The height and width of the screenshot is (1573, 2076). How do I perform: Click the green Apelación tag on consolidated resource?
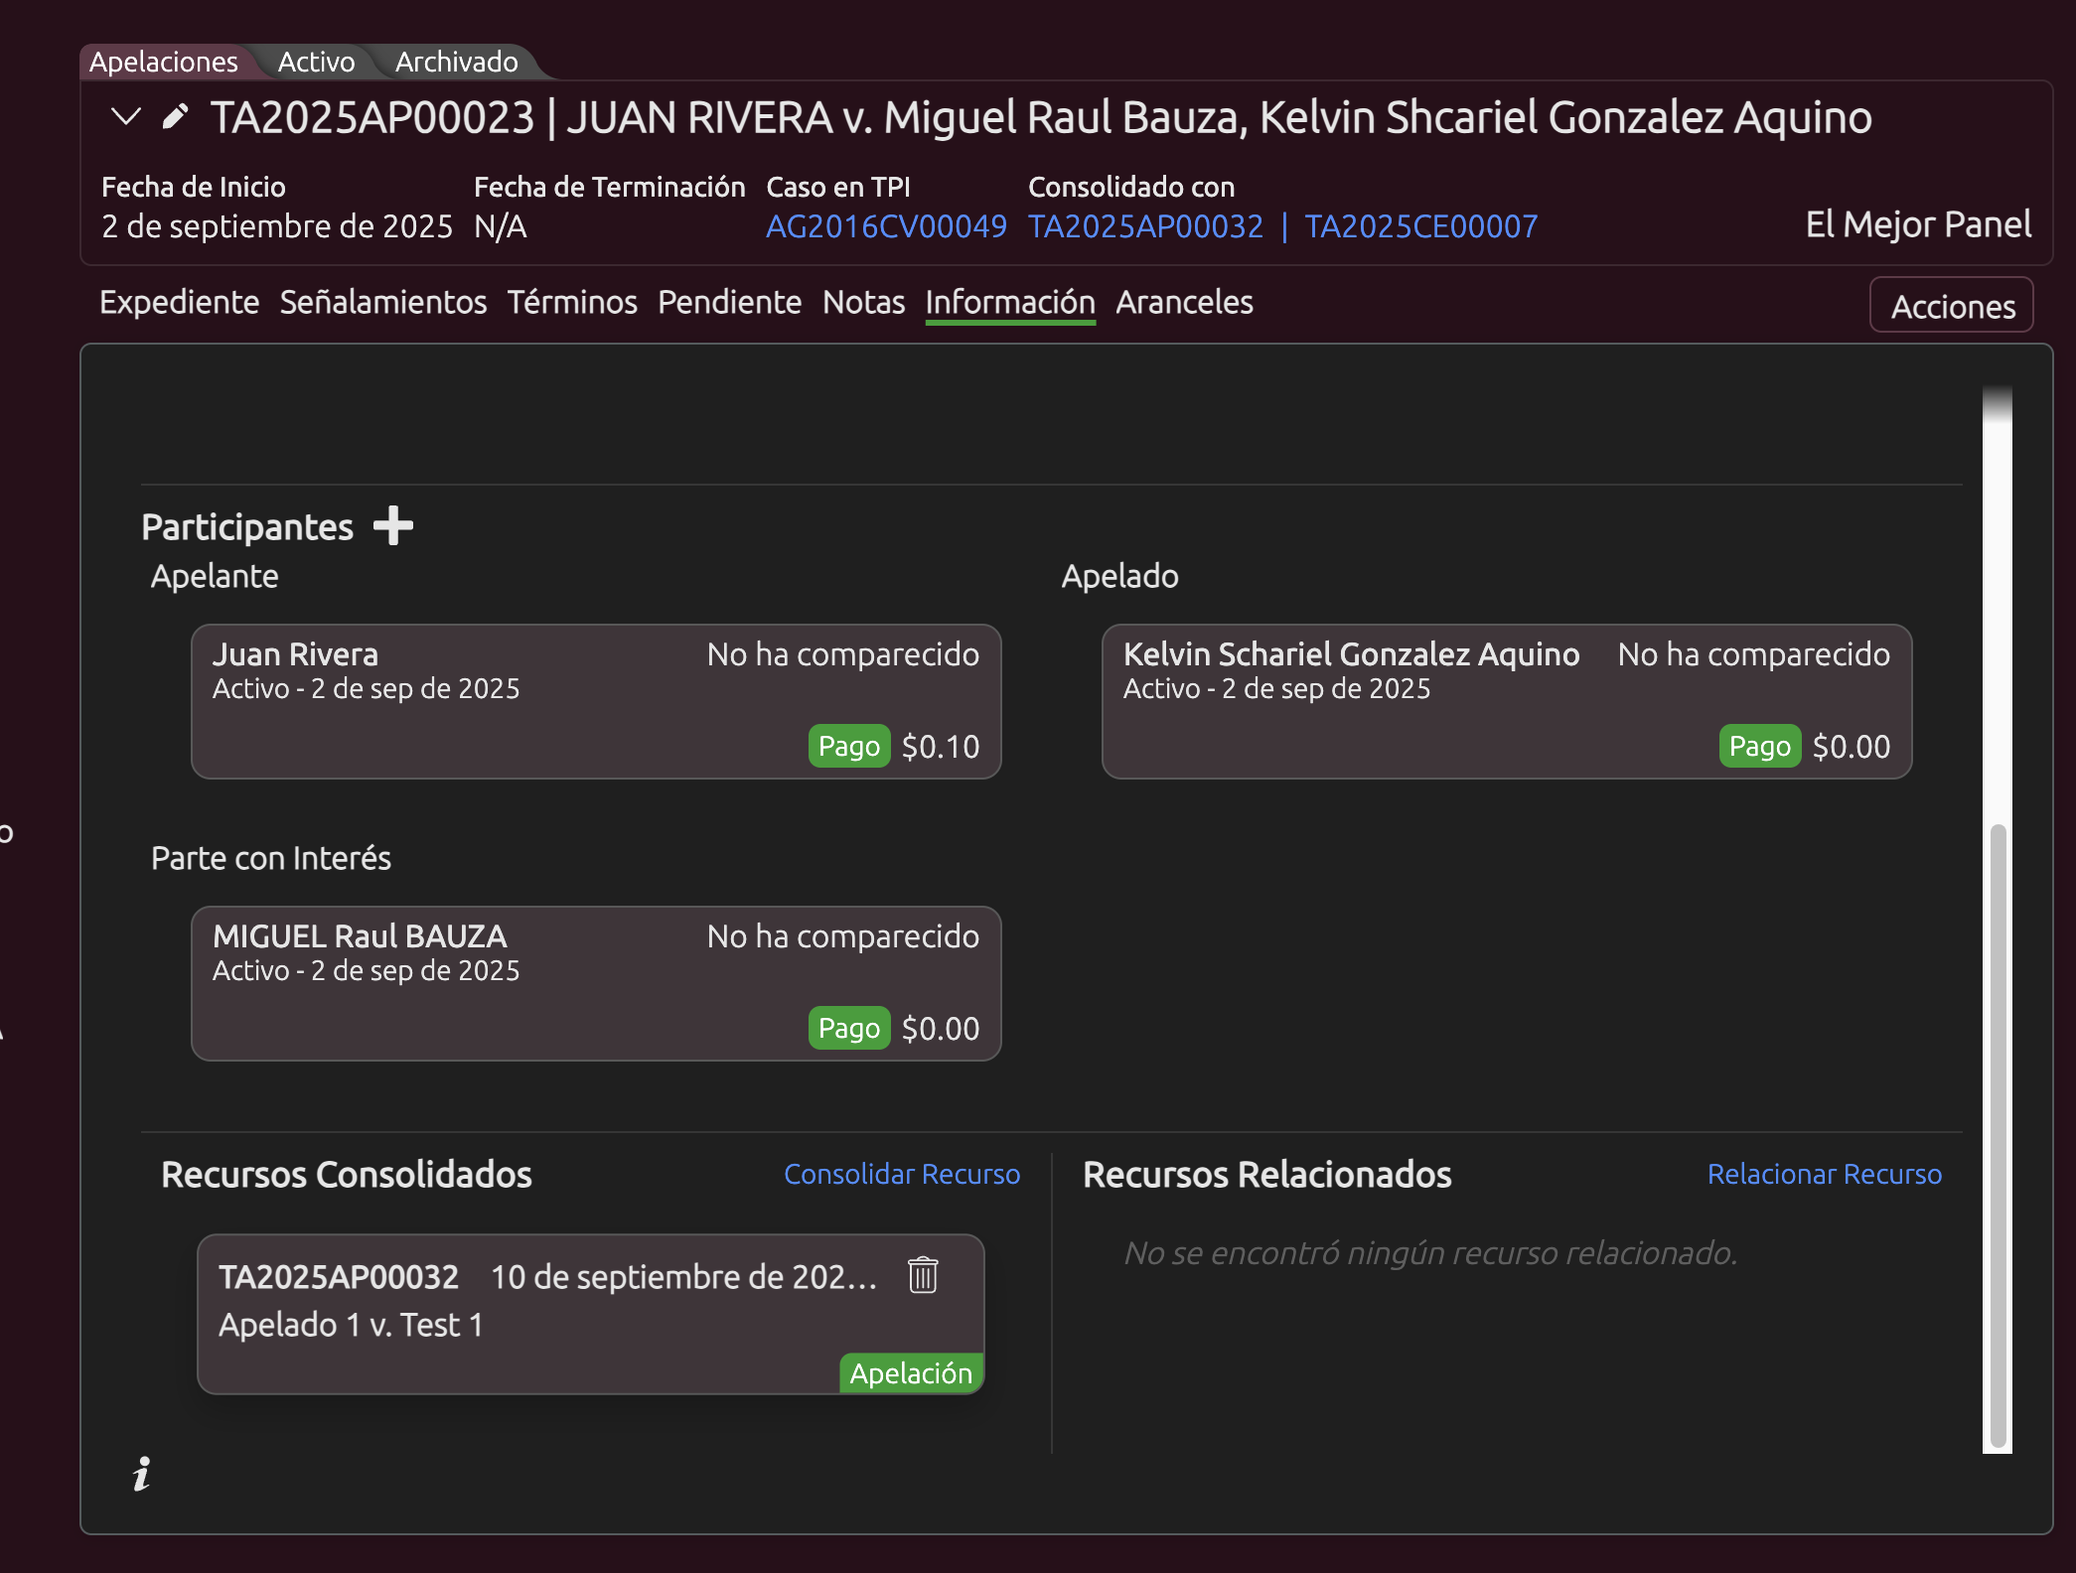(910, 1373)
